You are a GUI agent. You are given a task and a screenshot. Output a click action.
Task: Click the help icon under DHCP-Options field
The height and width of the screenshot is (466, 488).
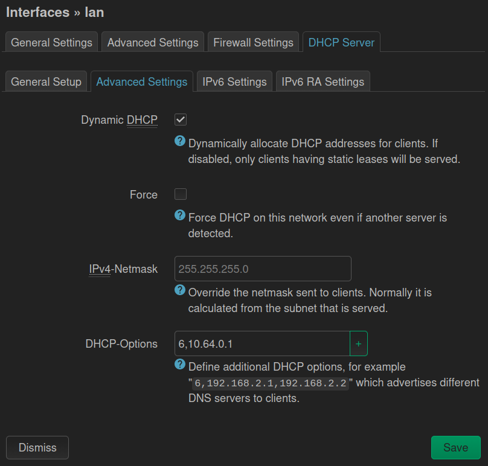coord(180,364)
